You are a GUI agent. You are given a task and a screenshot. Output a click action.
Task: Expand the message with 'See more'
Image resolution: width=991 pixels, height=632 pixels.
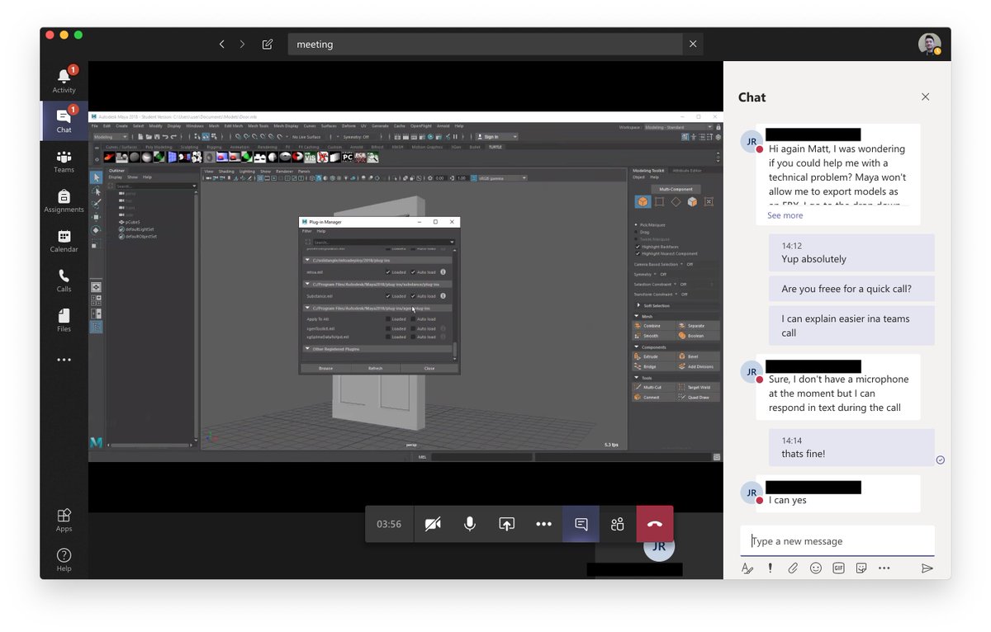tap(785, 215)
